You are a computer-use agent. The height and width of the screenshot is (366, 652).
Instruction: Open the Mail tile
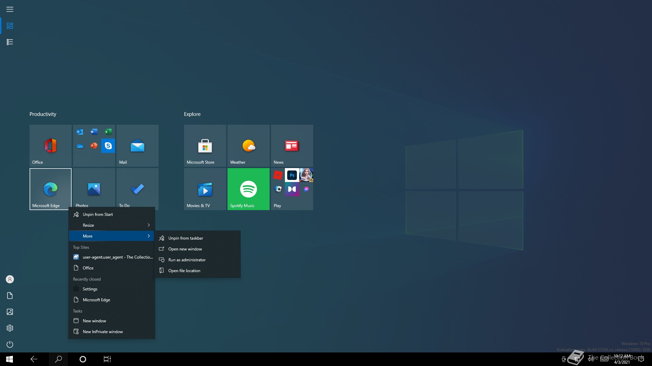(x=138, y=146)
